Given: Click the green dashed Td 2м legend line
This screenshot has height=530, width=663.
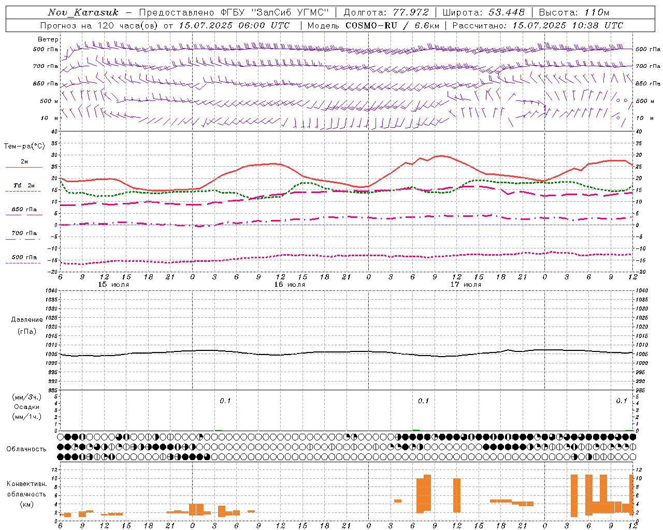Looking at the screenshot, I should click(24, 192).
